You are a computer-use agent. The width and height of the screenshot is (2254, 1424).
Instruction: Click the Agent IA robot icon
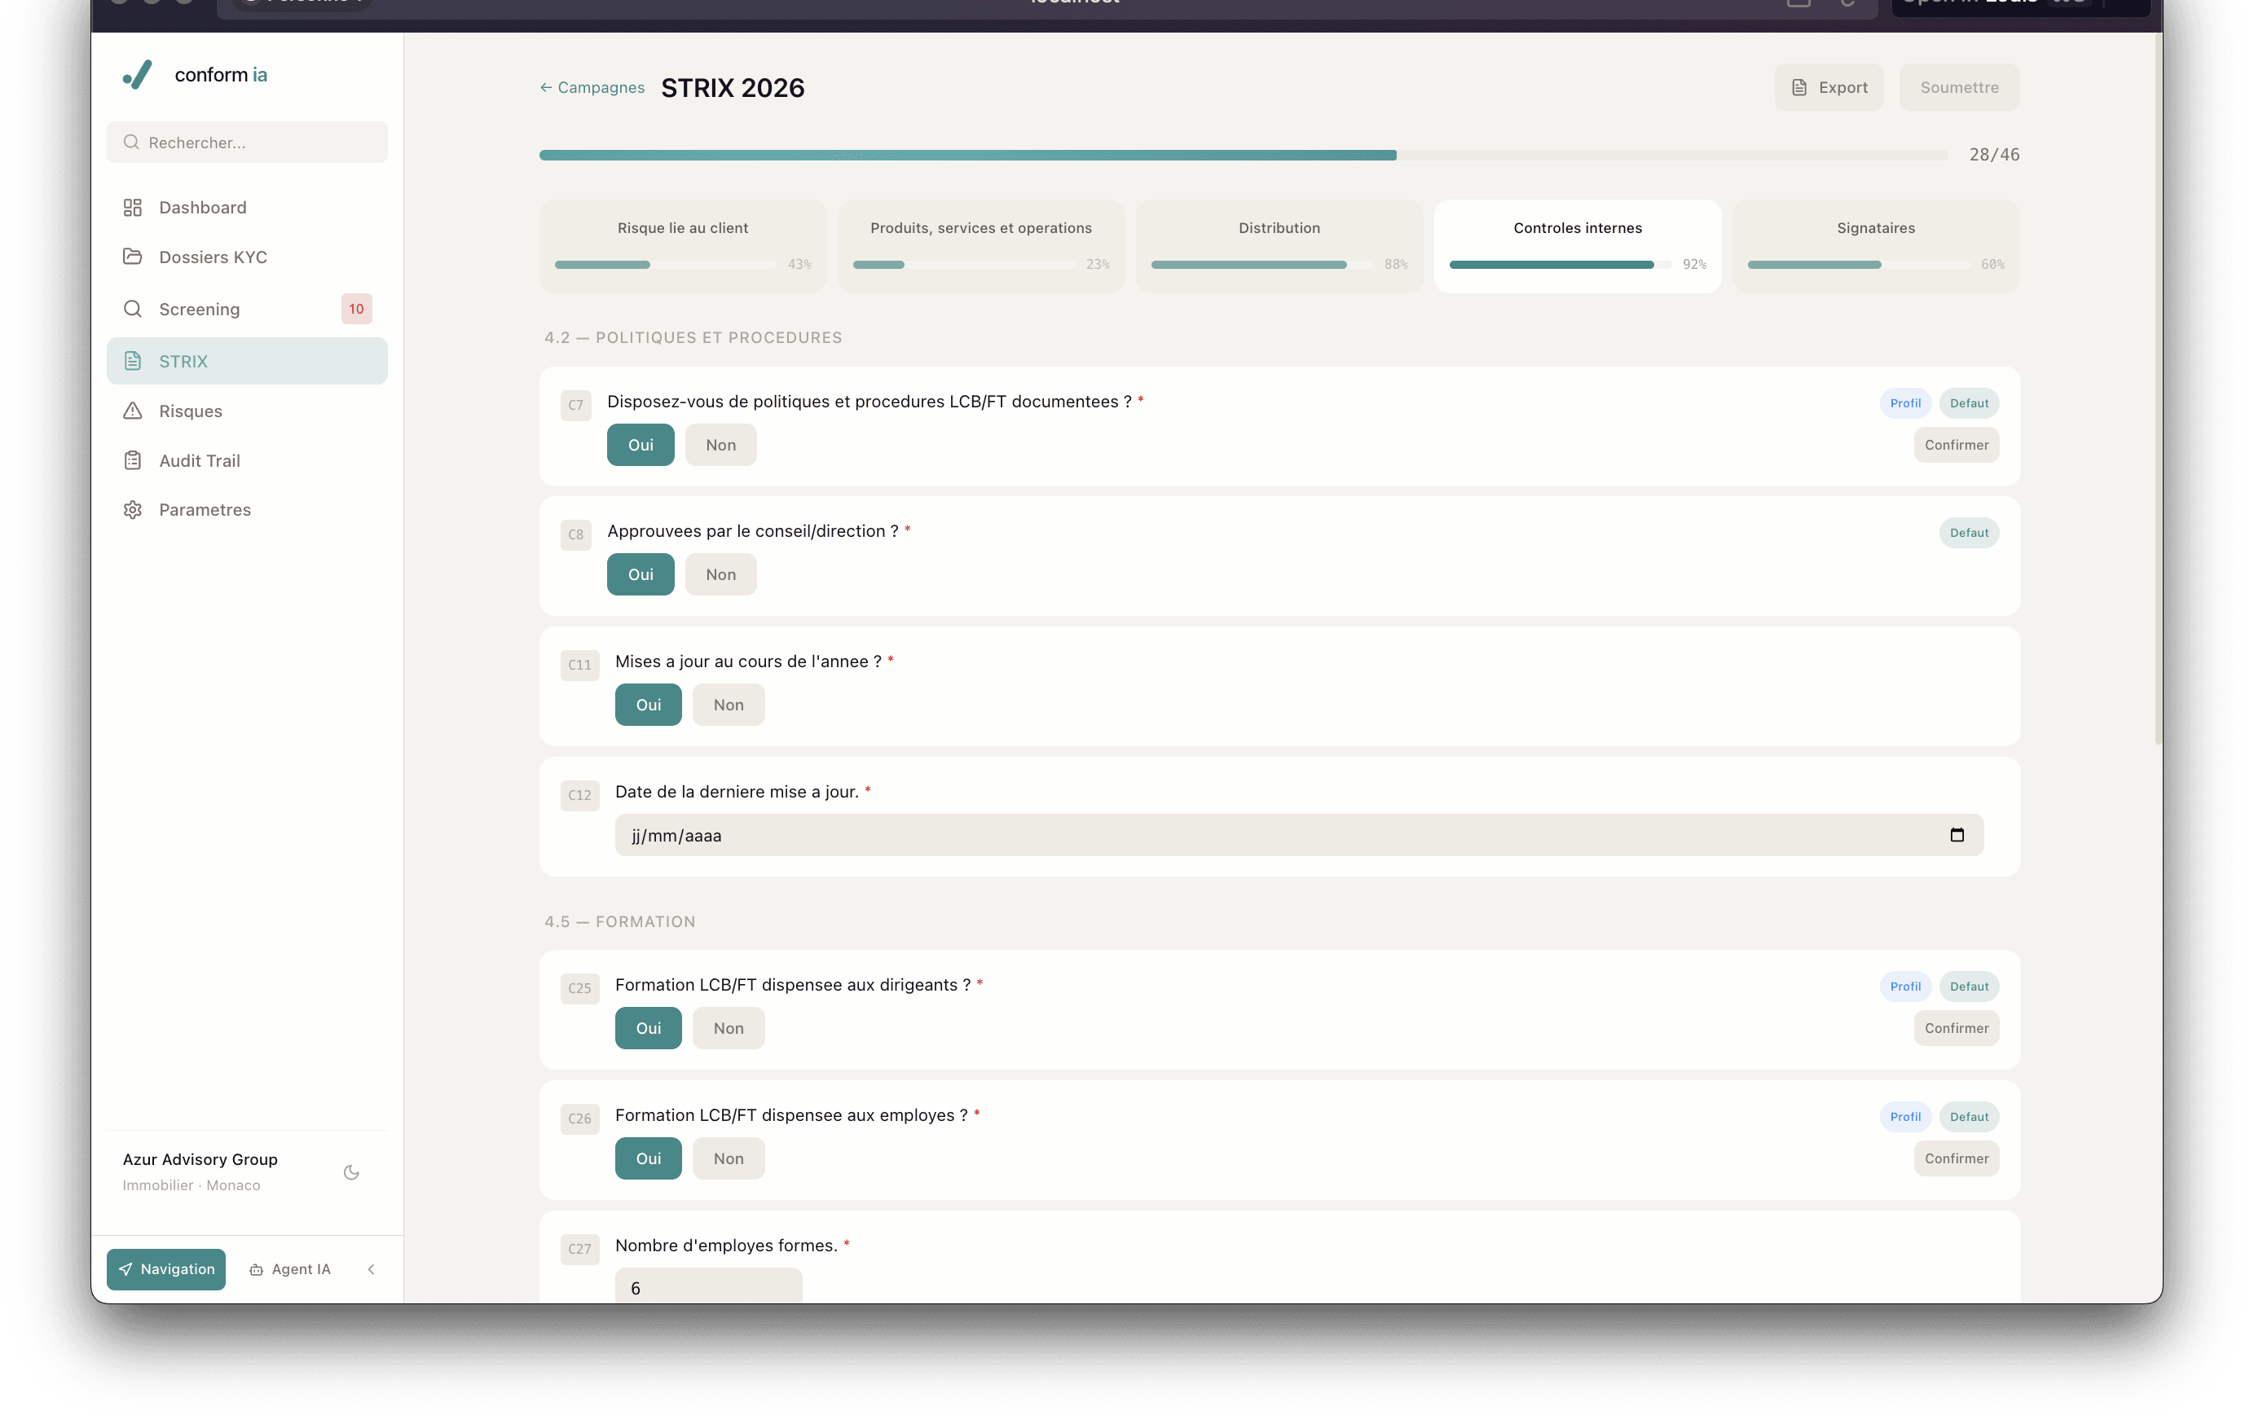(257, 1269)
